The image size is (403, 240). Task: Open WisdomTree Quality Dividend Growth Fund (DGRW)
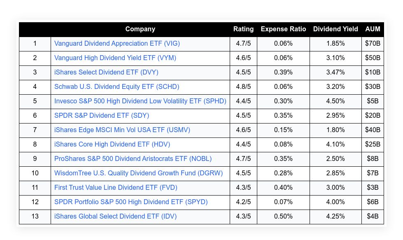138,173
